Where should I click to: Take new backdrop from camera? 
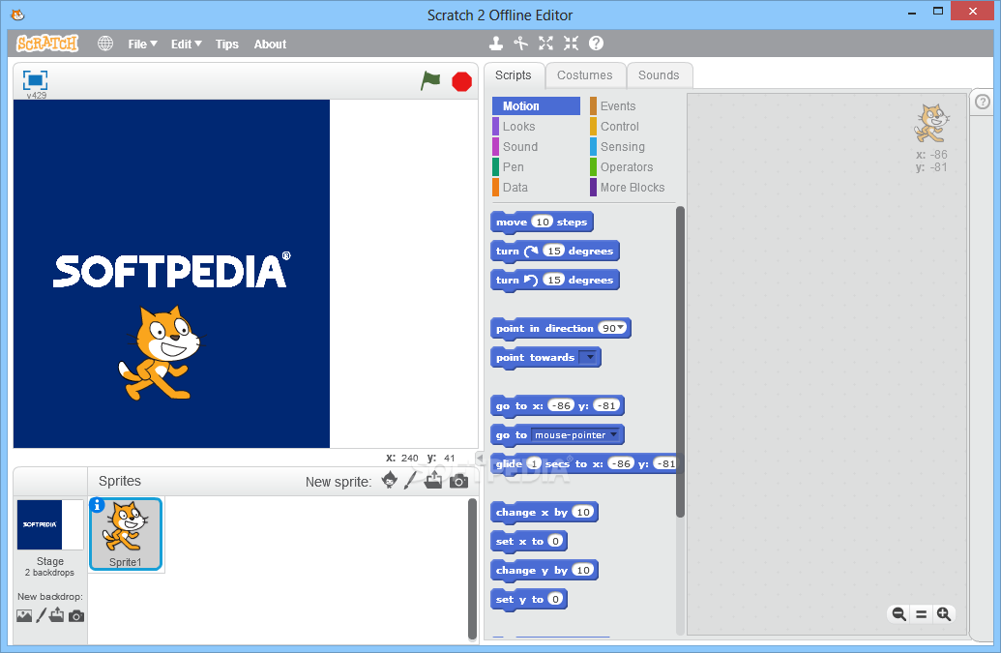(76, 616)
